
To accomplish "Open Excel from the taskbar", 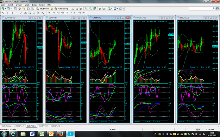I will [42, 134].
